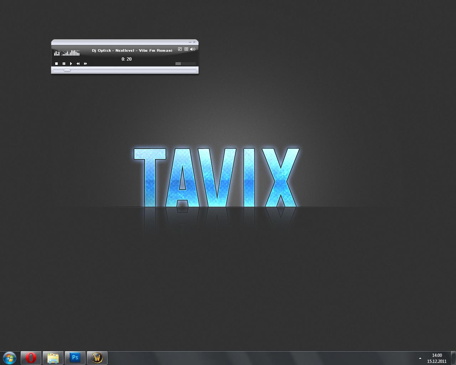Image resolution: width=456 pixels, height=365 pixels.
Task: Stop playback in the music player
Action: point(56,63)
